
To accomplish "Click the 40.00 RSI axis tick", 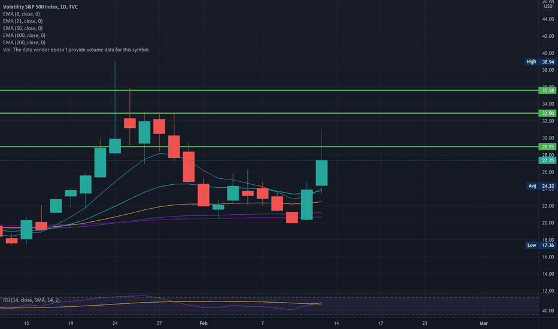I will point(548,310).
